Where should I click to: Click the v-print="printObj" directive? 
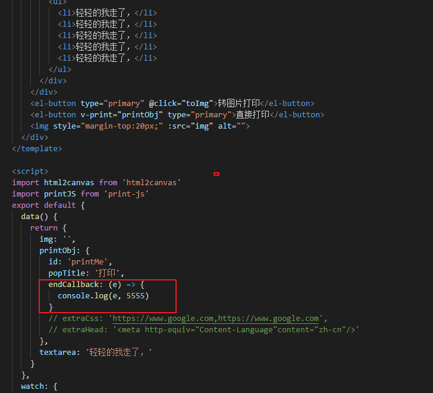click(x=121, y=115)
